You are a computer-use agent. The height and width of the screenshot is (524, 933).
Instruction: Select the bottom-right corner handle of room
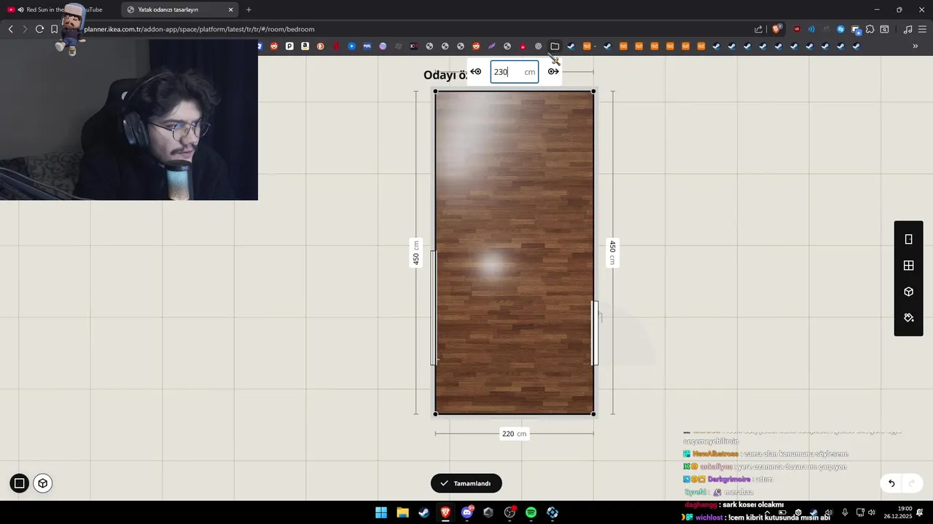click(x=593, y=414)
